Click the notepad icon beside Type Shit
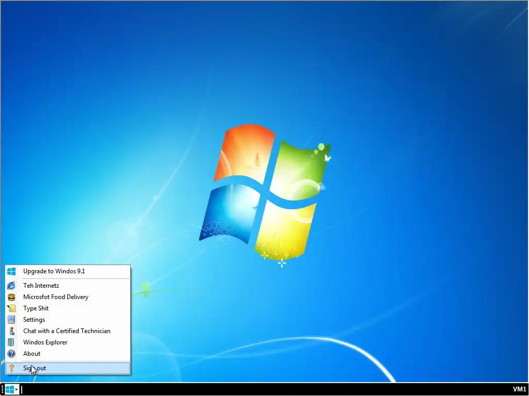This screenshot has height=396, width=529. (11, 308)
